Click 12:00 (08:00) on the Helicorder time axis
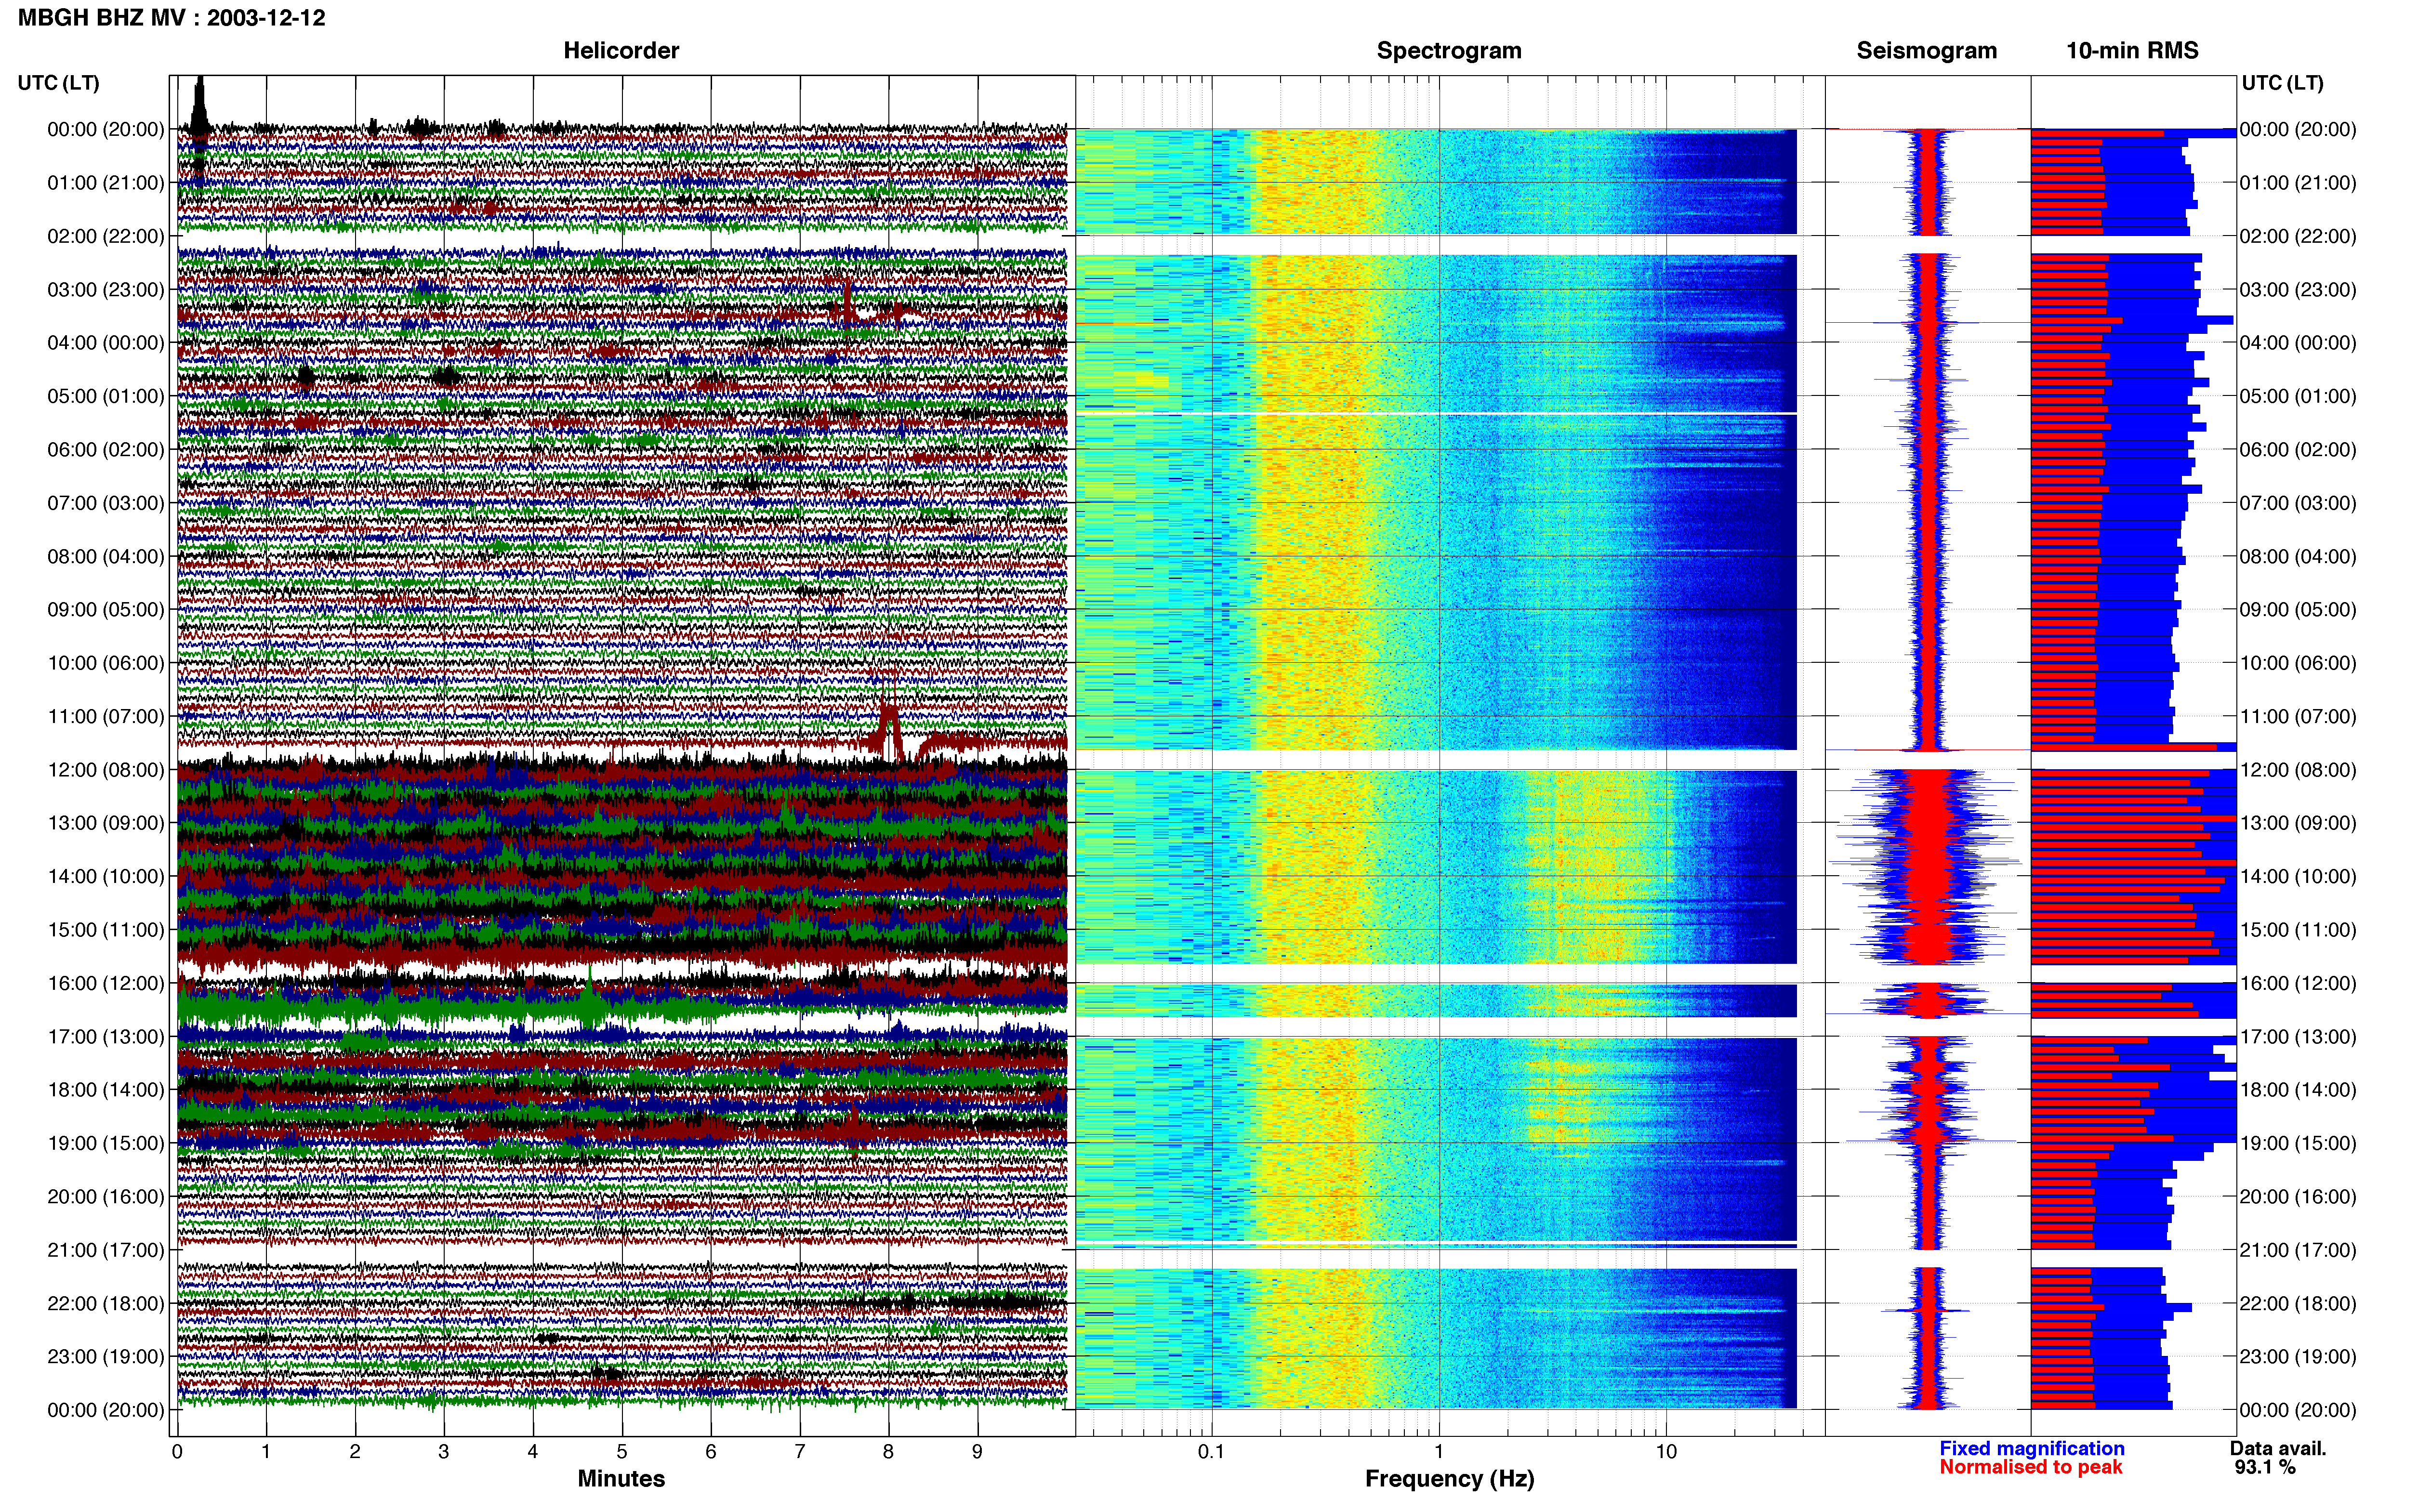The height and width of the screenshot is (1512, 2418). (105, 770)
